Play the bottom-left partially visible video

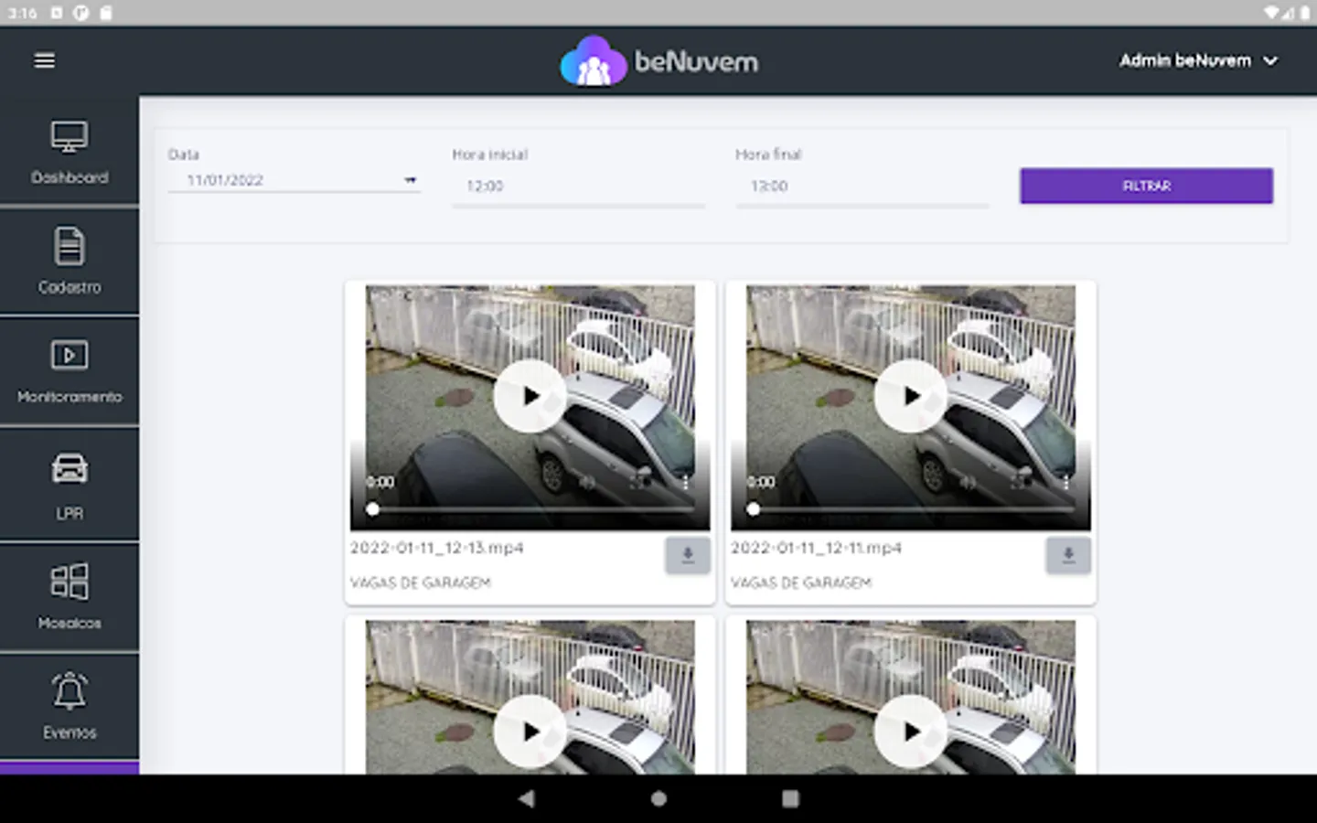pos(530,732)
